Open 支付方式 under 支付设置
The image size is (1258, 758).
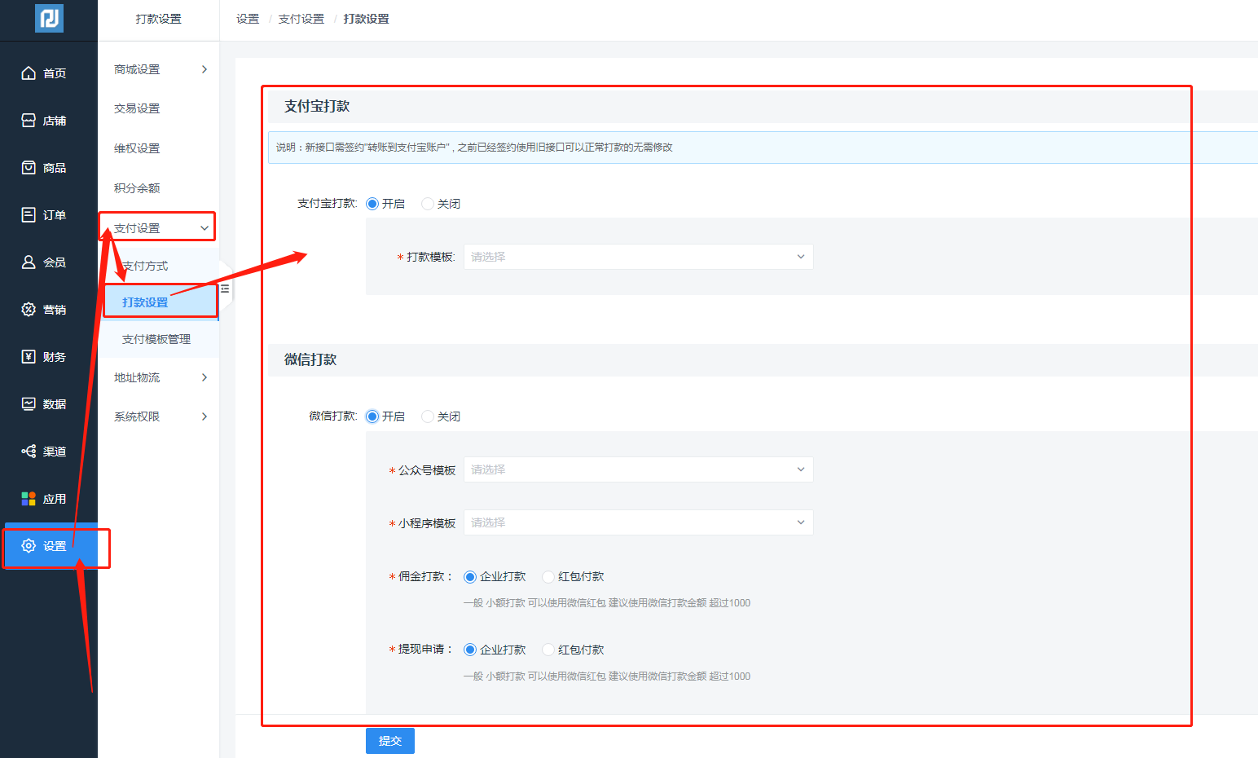pyautogui.click(x=145, y=266)
